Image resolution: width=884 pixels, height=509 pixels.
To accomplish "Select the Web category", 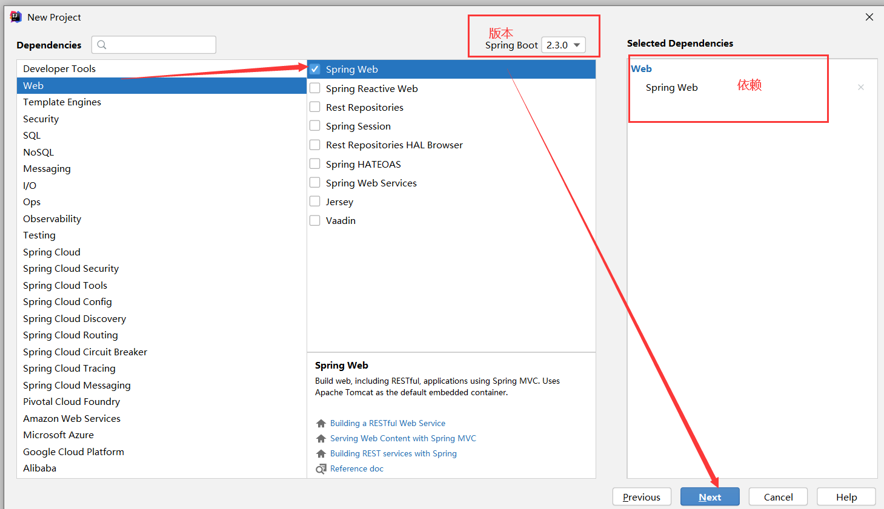I will click(162, 85).
